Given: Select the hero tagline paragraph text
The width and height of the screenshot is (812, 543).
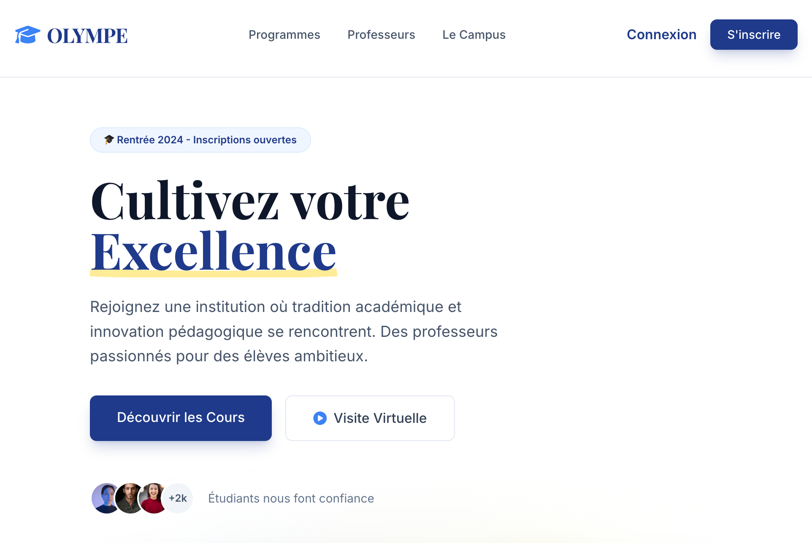Looking at the screenshot, I should click(294, 331).
